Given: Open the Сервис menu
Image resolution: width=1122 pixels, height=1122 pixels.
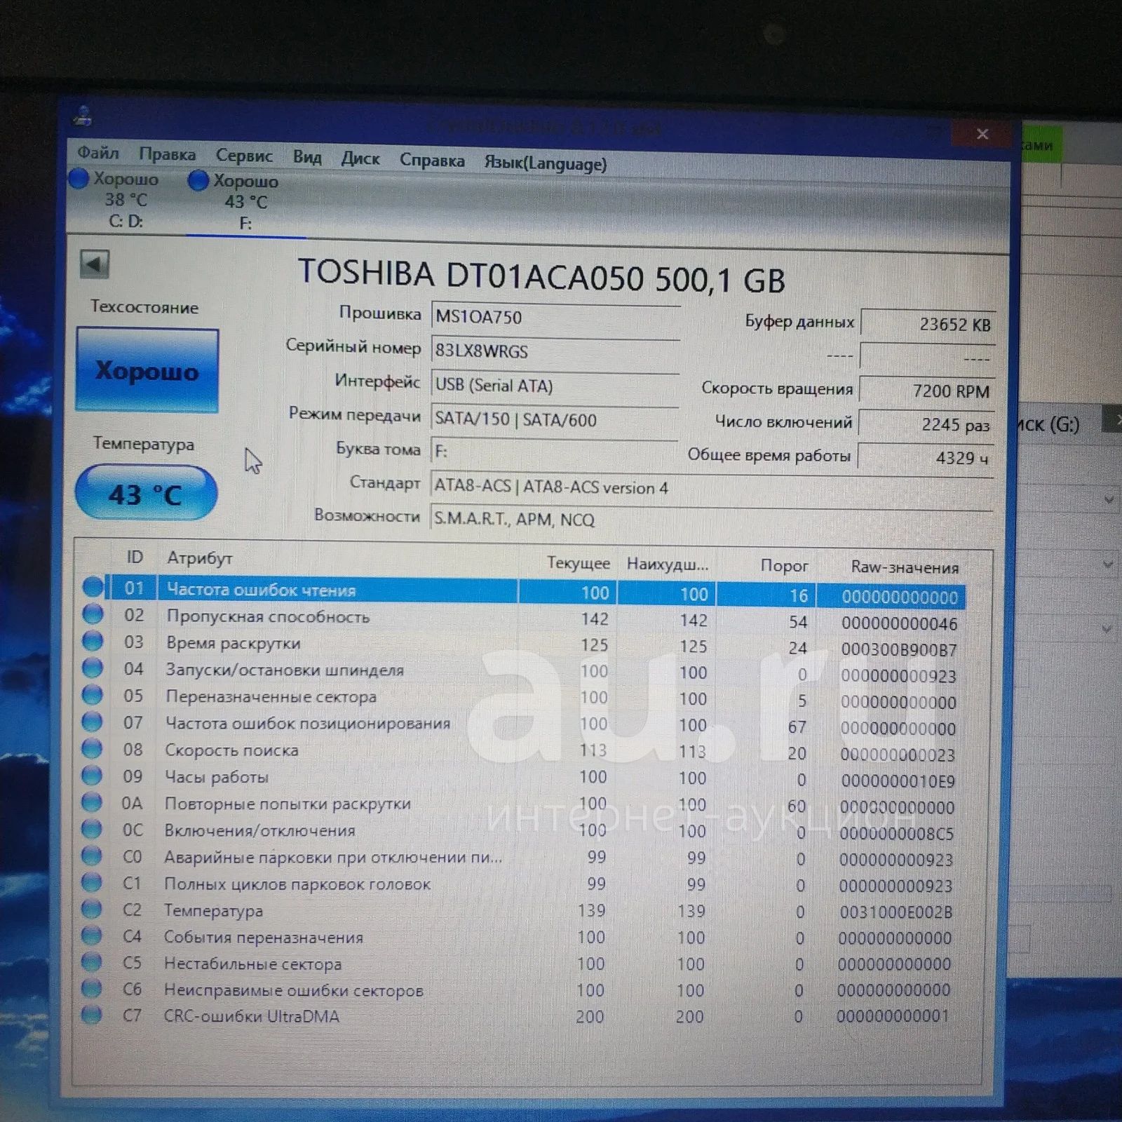Looking at the screenshot, I should coord(243,156).
